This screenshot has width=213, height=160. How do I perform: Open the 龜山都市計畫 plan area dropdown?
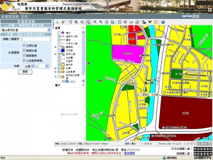pyautogui.click(x=49, y=30)
